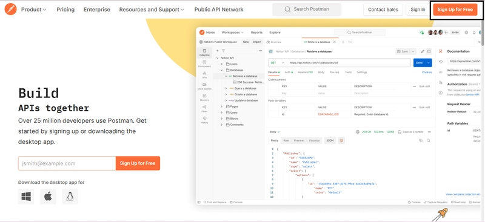Expand the Pages folder in tree
The width and height of the screenshot is (485, 222).
[221, 106]
